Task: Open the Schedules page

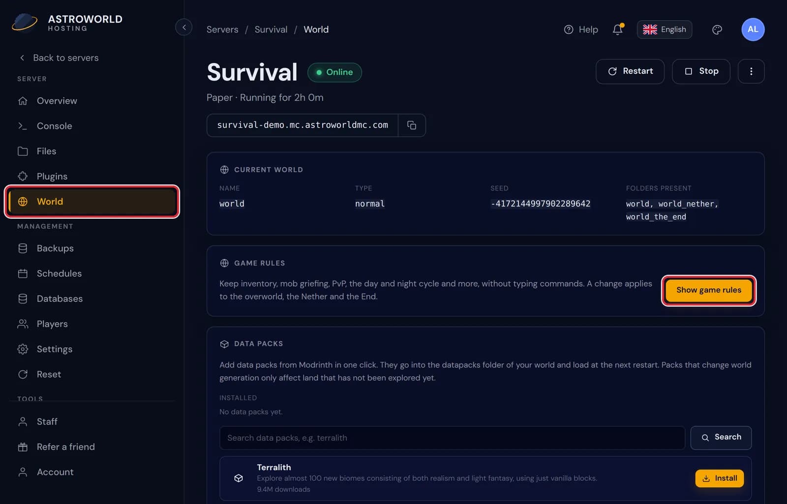Action: (x=91, y=273)
